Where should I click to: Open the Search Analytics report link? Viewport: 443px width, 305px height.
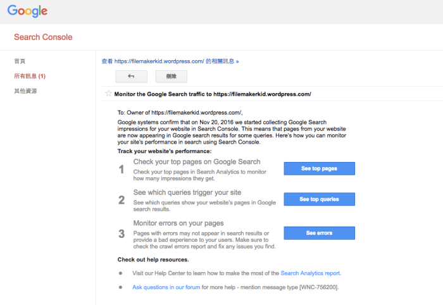click(311, 273)
